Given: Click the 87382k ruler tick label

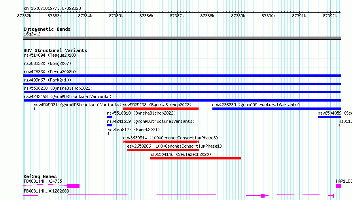Looking at the screenshot, I should [x=24, y=16].
